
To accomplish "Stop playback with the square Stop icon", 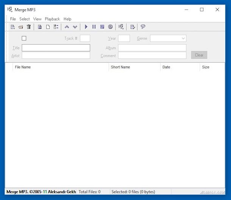I will pyautogui.click(x=102, y=27).
